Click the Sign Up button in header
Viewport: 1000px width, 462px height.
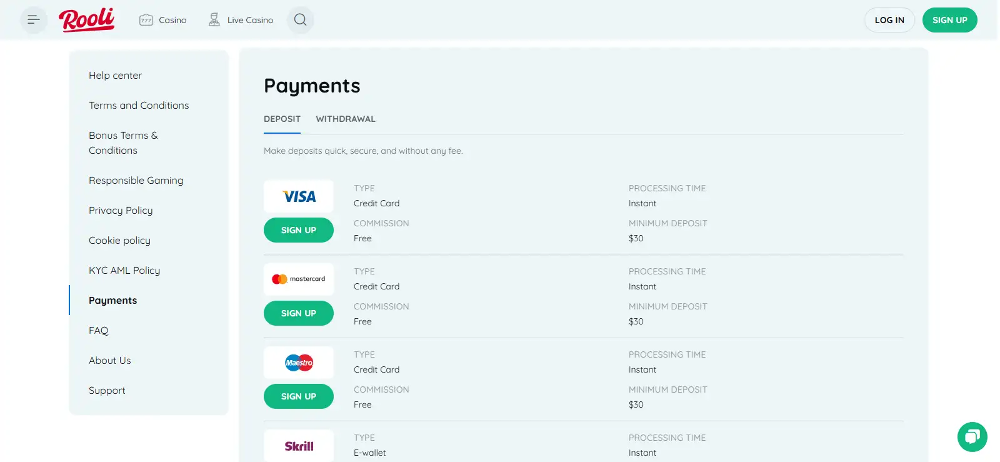coord(949,20)
